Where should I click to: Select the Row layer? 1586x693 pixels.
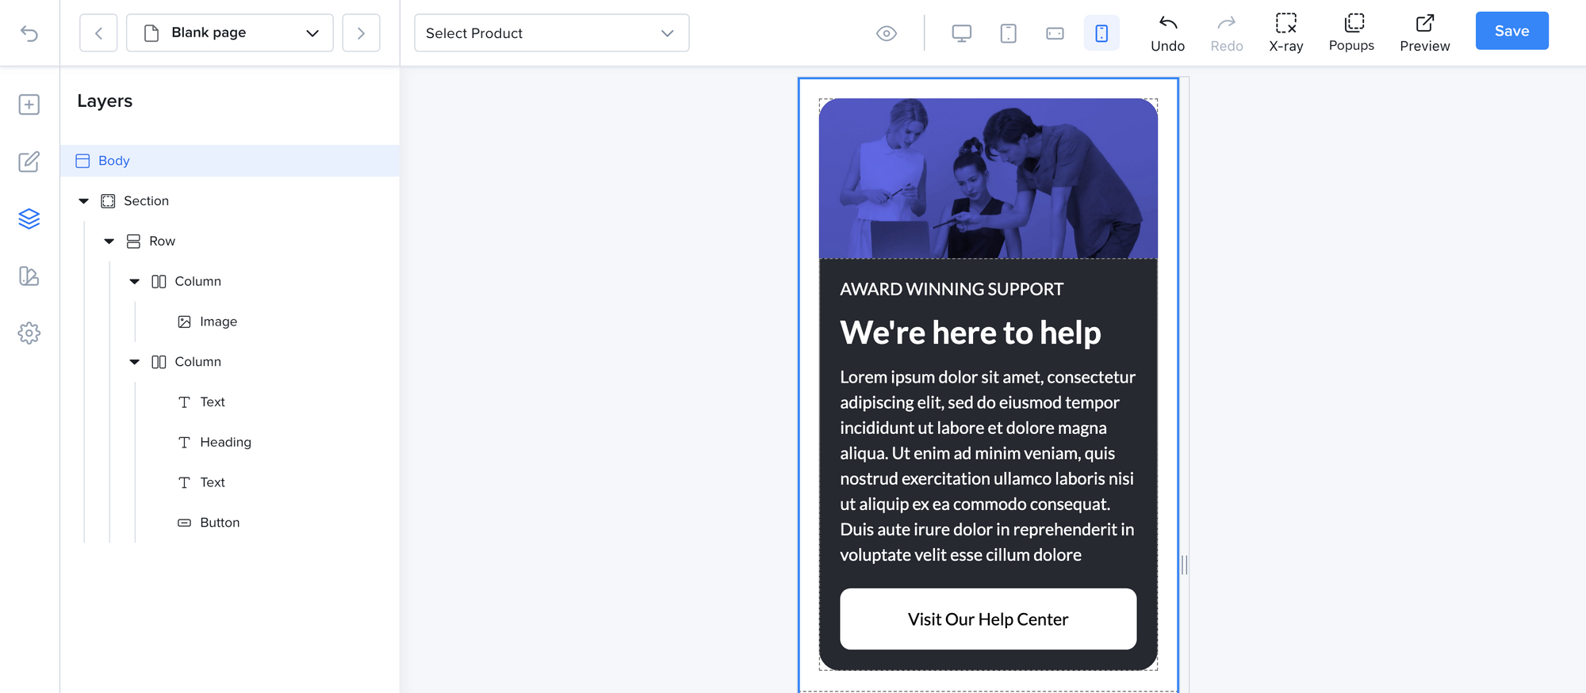click(x=162, y=242)
